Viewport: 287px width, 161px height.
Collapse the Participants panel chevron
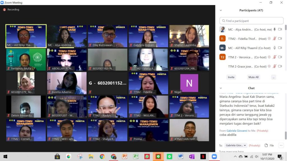221,10
